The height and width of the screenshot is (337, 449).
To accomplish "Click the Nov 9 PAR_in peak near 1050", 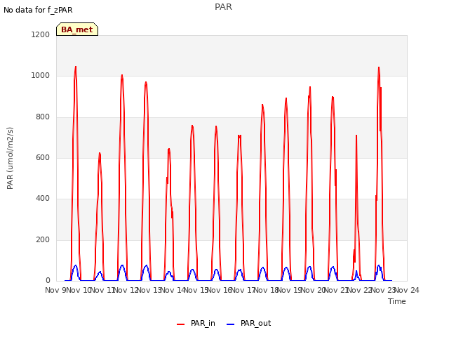I will pyautogui.click(x=76, y=67).
